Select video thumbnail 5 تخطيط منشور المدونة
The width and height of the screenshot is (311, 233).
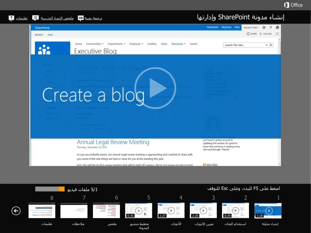point(138,211)
